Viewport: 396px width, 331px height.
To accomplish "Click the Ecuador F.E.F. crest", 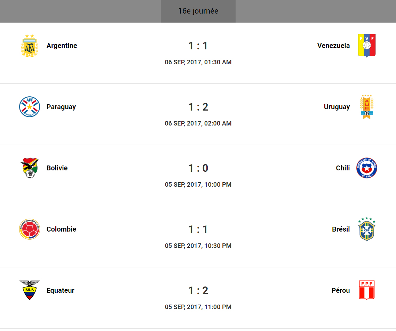I will click(x=29, y=290).
